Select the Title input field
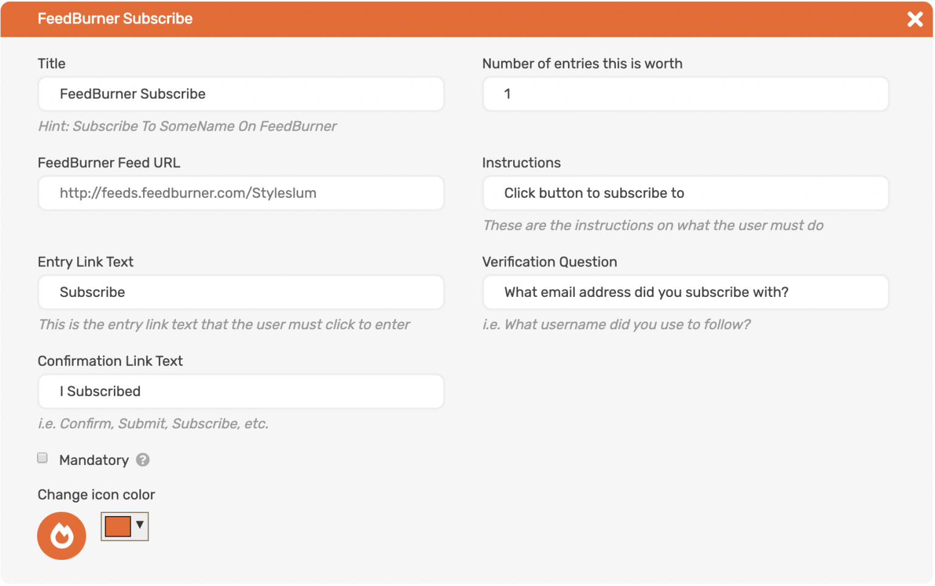Screen dimensions: 935x586 241,94
